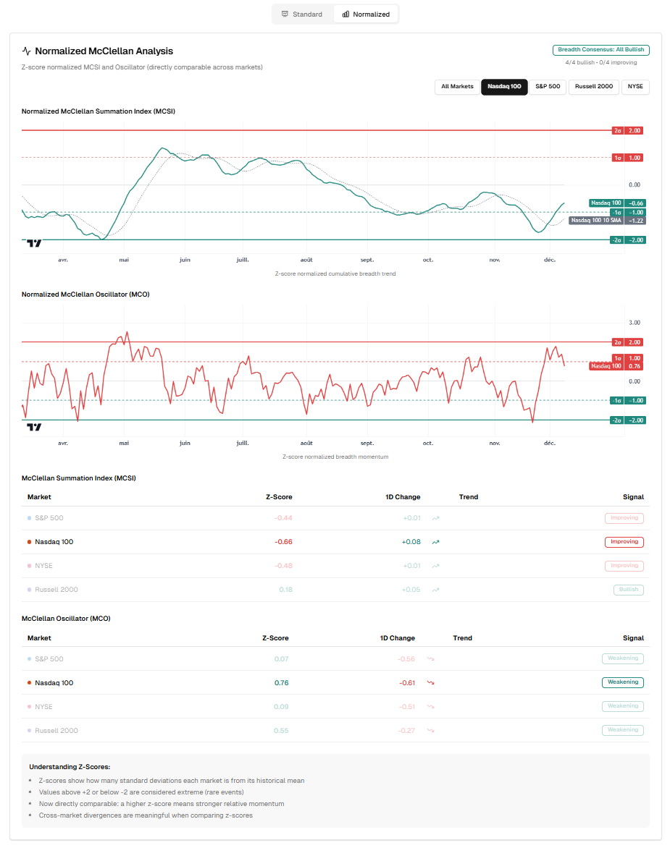Click the pulse icon beside Normalized McClellan Analysis
Image resolution: width=670 pixels, height=848 pixels.
(x=27, y=51)
